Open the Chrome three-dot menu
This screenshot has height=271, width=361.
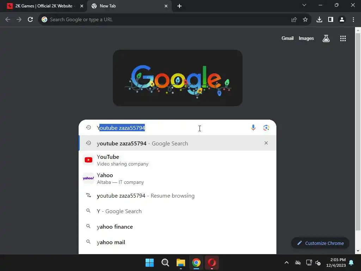[x=353, y=20]
